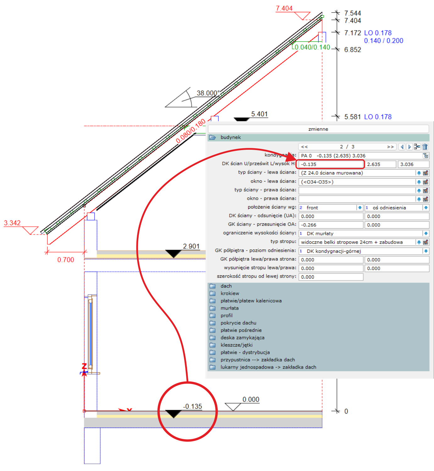This screenshot has height=471, width=434.
Task: Click the wall height 3.036 input field
Action: [x=413, y=164]
